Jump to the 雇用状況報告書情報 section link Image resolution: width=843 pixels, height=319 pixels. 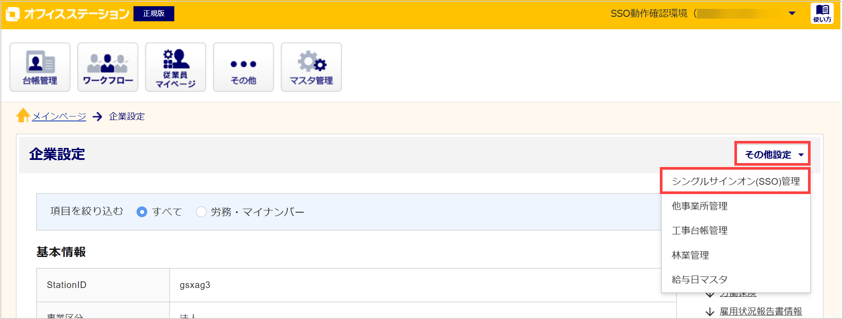(761, 311)
